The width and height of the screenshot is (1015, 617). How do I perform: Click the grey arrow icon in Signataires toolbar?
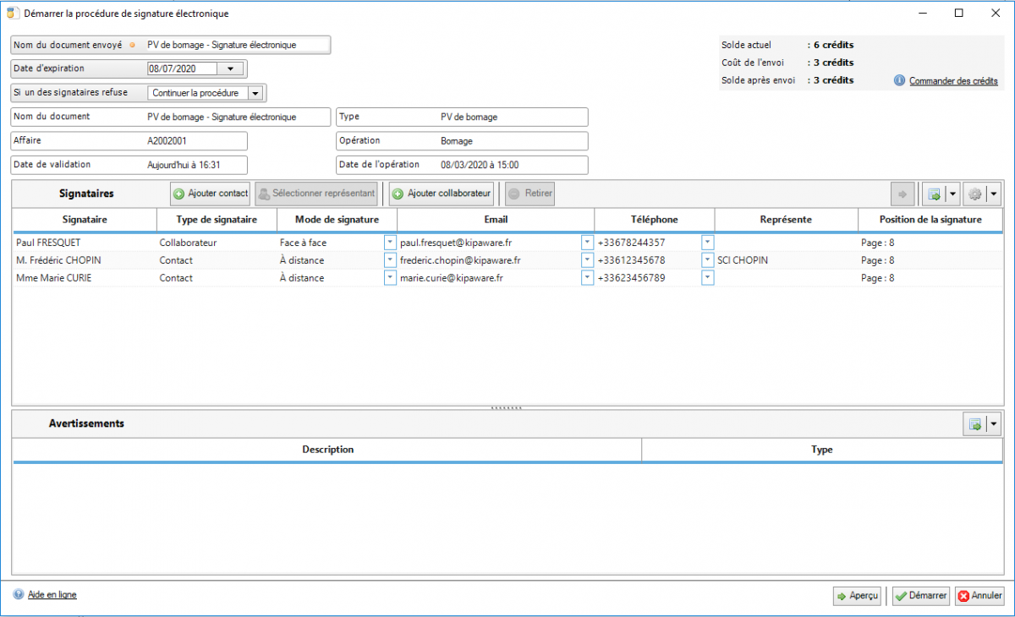903,194
